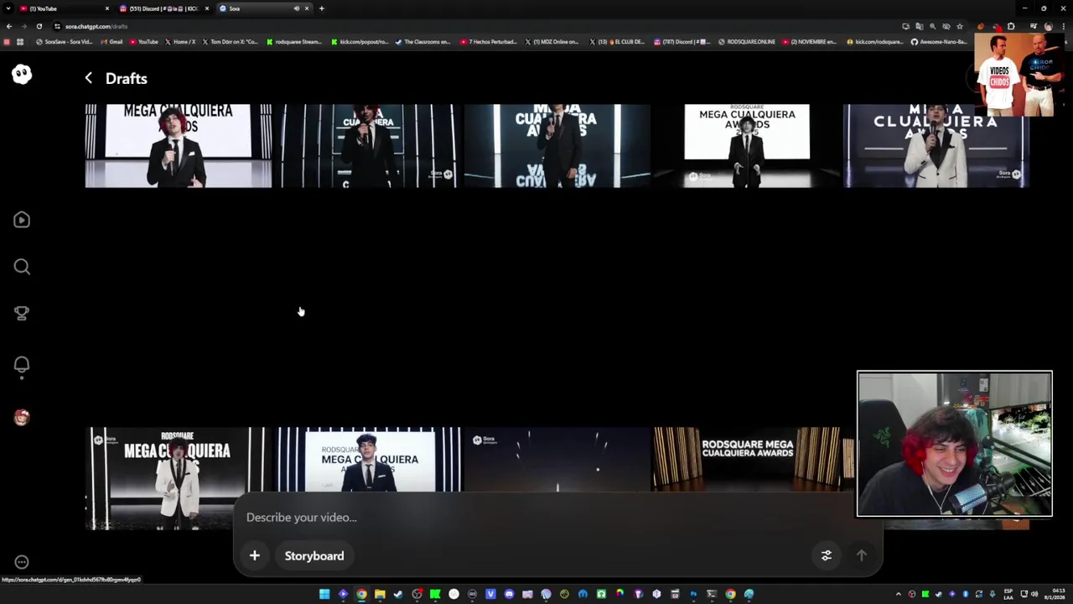
Task: Open Chrome from the taskbar
Action: click(x=361, y=594)
